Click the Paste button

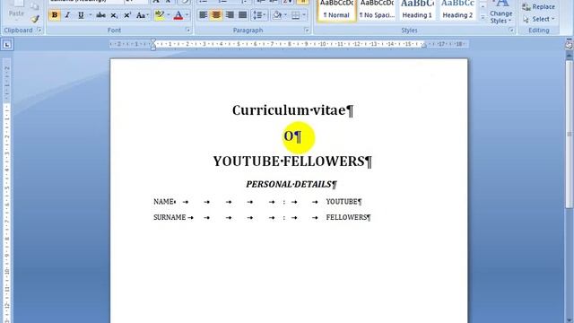click(x=16, y=10)
